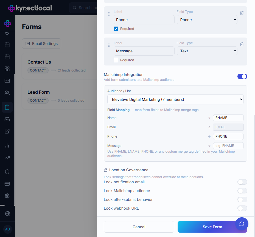
Task: Click Cancel button
Action: click(x=139, y=227)
